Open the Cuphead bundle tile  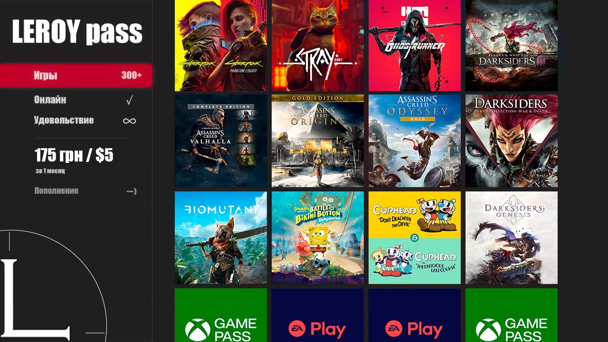pyautogui.click(x=415, y=237)
